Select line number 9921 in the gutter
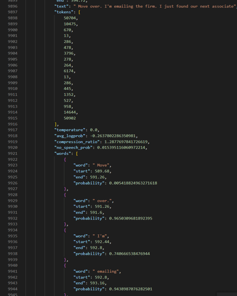The image size is (237, 296). click(x=12, y=154)
